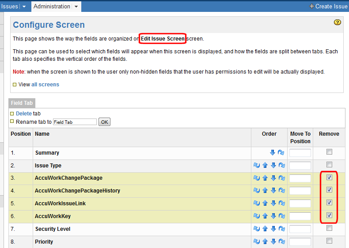
Task: Open the Administration menu item
Action: click(52, 7)
